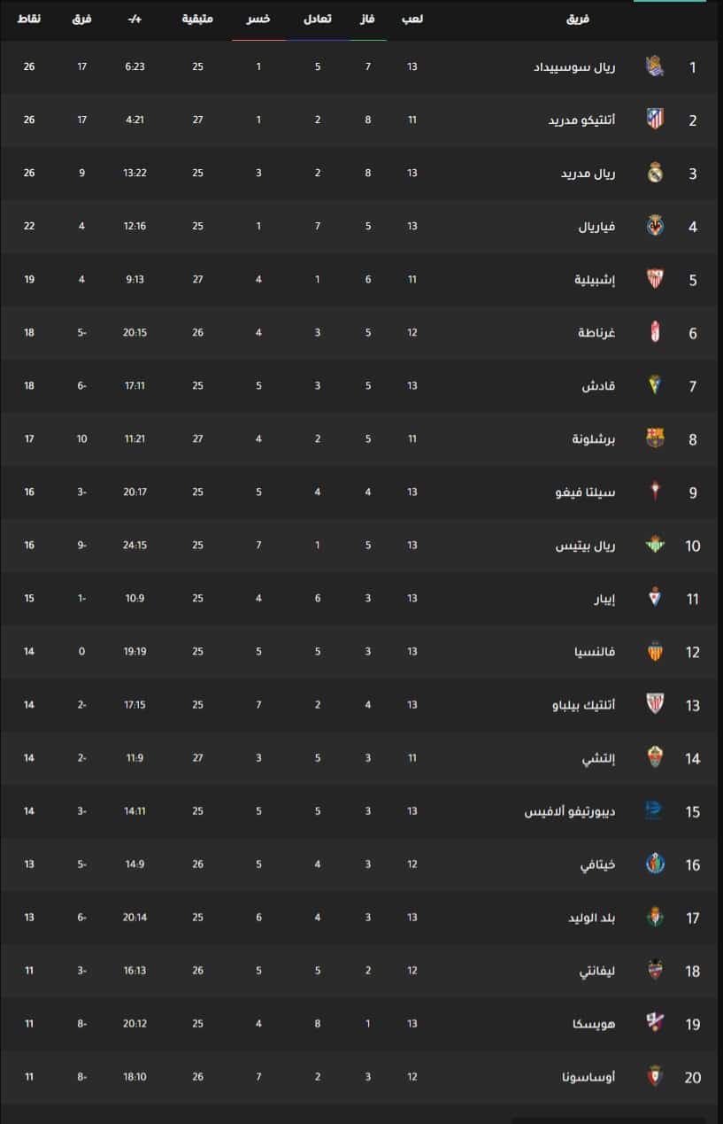Viewport: 723px width, 1124px height.
Task: Sort by the خسر losses column header
Action: [x=258, y=19]
